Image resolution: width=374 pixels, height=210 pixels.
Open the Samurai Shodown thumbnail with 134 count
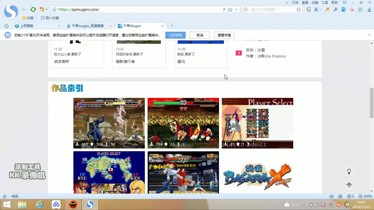point(183,123)
